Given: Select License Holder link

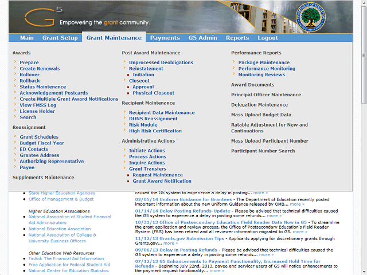Looking at the screenshot, I should [x=37, y=111].
